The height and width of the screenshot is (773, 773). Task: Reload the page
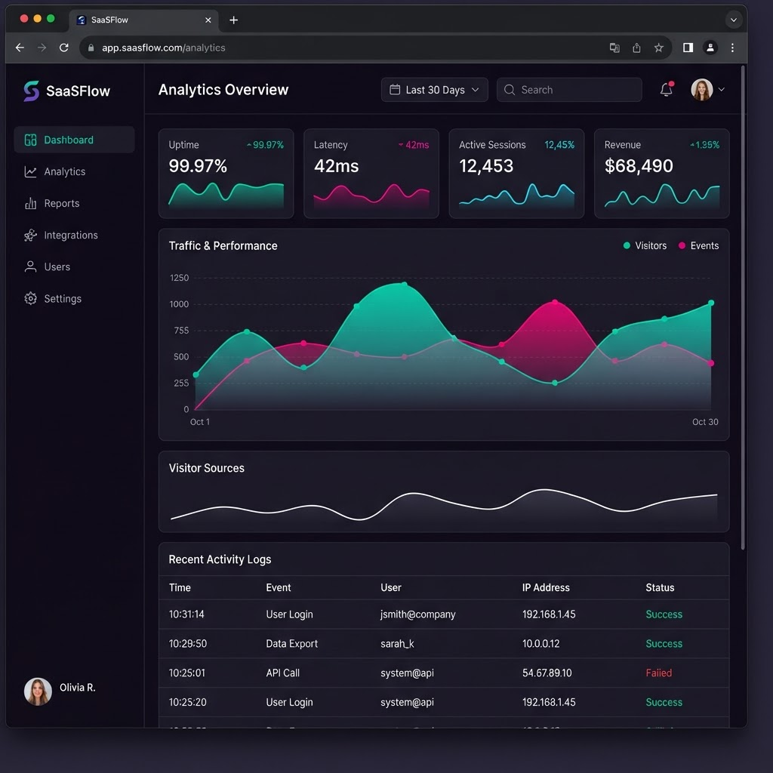(64, 48)
